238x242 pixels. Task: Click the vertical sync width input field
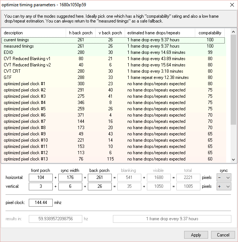click(x=70, y=187)
